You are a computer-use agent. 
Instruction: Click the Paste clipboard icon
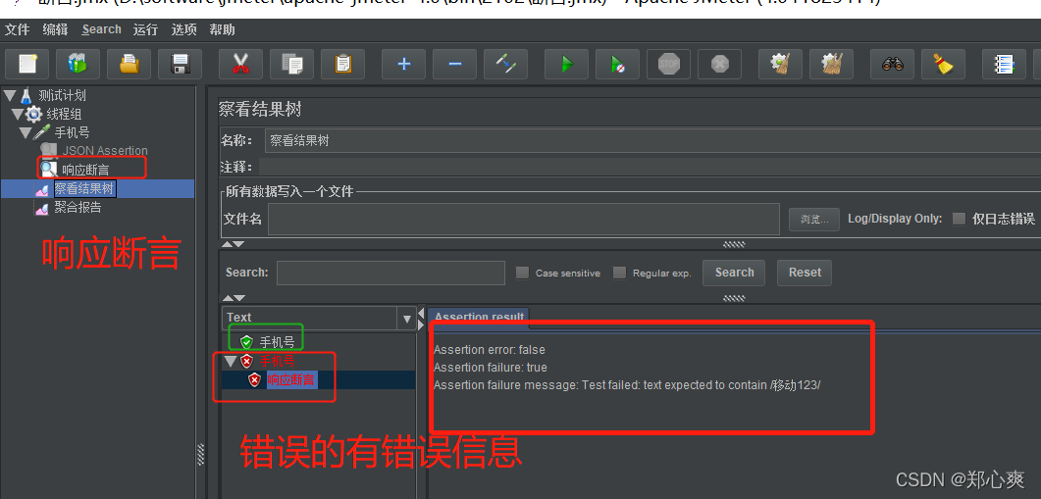(x=343, y=64)
